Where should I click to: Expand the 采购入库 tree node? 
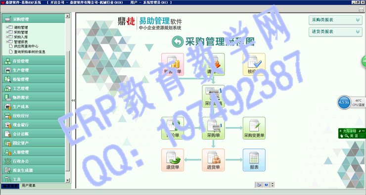point(7,37)
